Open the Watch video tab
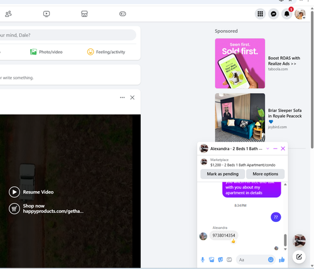The width and height of the screenshot is (314, 269). pos(46,14)
